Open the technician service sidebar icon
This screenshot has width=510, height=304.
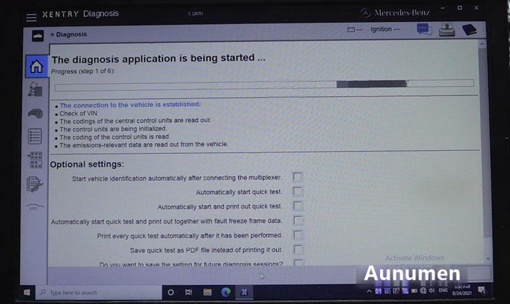click(35, 90)
